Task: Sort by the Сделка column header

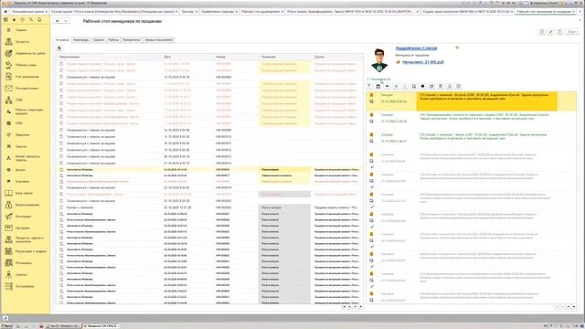Action: [x=337, y=57]
